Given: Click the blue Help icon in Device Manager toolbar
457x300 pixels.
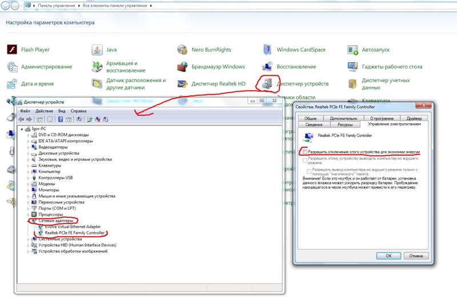Looking at the screenshot, I should (61, 119).
